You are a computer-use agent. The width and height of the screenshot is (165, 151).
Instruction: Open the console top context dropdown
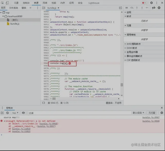click(x=15, y=113)
